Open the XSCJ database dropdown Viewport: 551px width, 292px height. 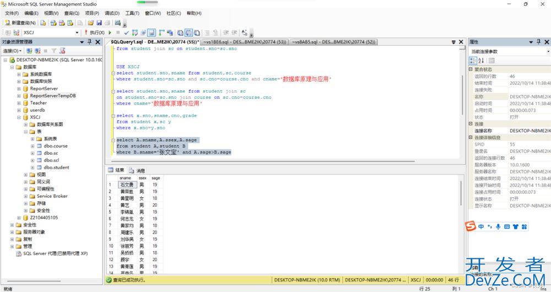click(77, 33)
